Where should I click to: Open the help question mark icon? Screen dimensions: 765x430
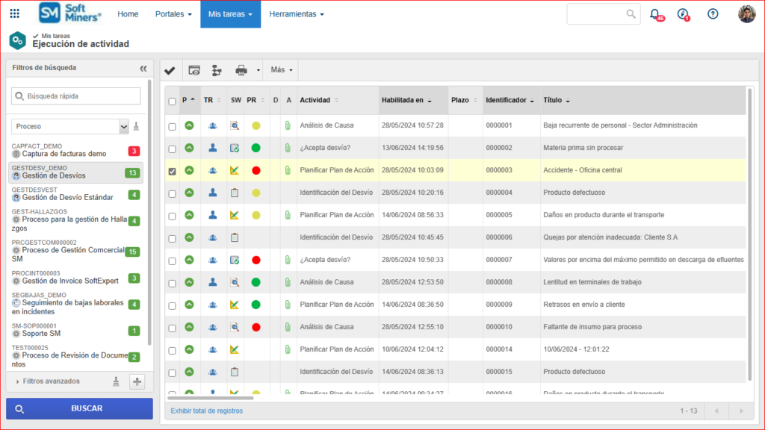tap(713, 14)
